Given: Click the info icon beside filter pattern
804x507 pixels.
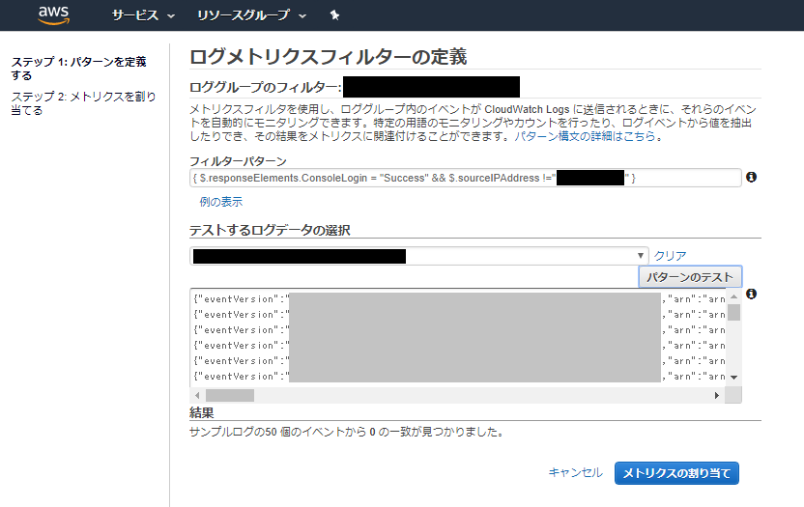Looking at the screenshot, I should point(751,177).
